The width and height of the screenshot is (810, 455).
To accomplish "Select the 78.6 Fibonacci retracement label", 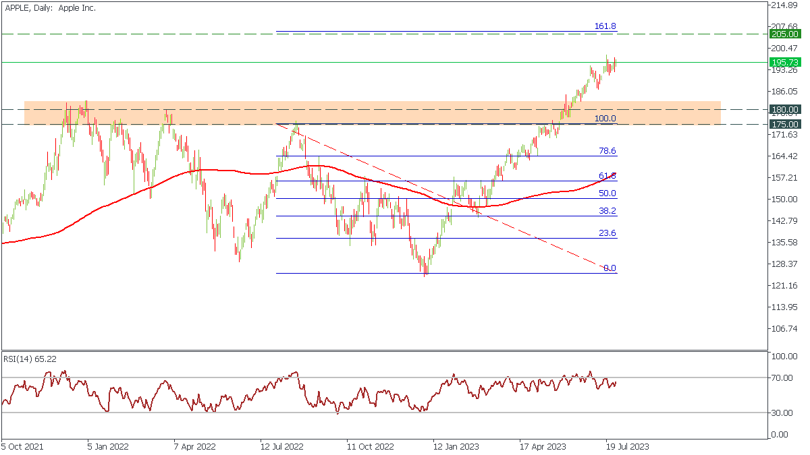I will pos(607,151).
